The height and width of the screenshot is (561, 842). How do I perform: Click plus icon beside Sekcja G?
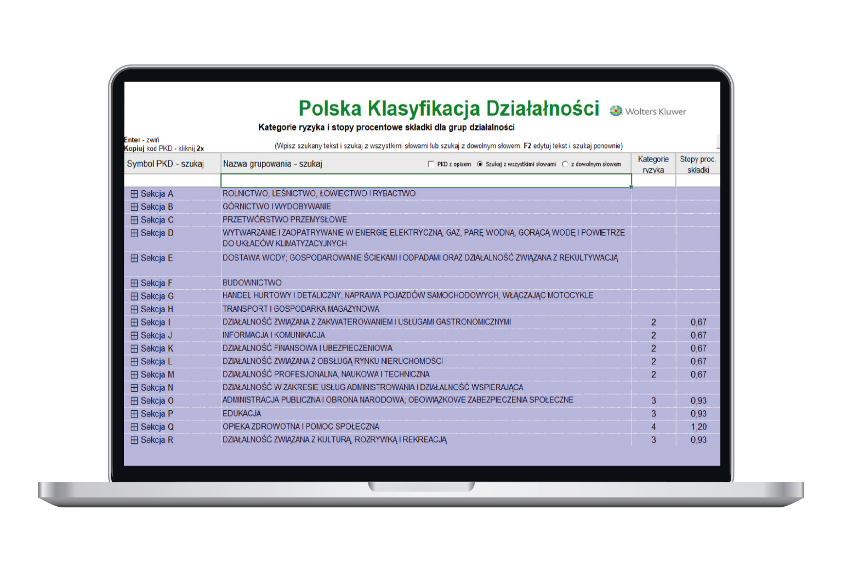click(x=134, y=296)
